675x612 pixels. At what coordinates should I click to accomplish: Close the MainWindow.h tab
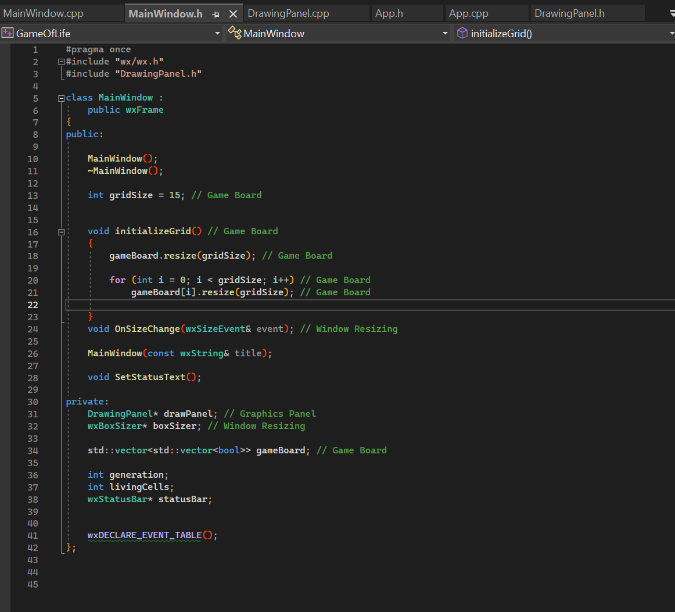(x=234, y=13)
